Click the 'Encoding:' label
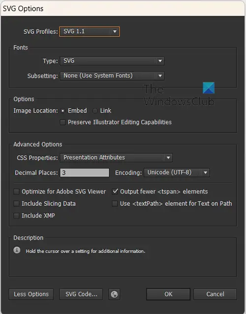This screenshot has width=246, height=314. click(x=128, y=173)
